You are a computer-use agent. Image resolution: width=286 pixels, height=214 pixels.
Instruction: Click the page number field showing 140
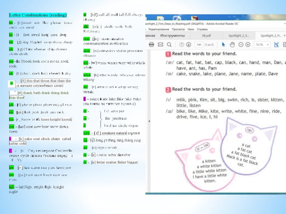click(x=199, y=45)
